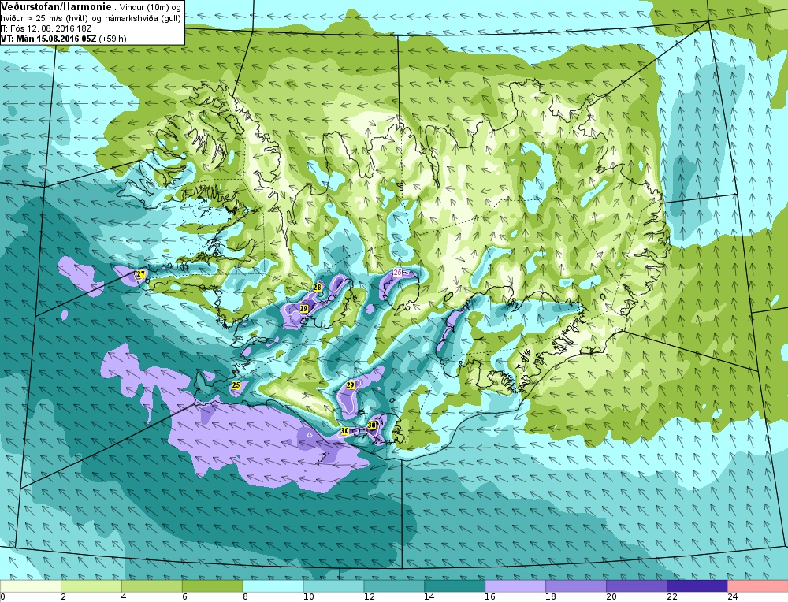Pick the light green 2–4 legend swatch
788x602 pixels.
click(91, 586)
